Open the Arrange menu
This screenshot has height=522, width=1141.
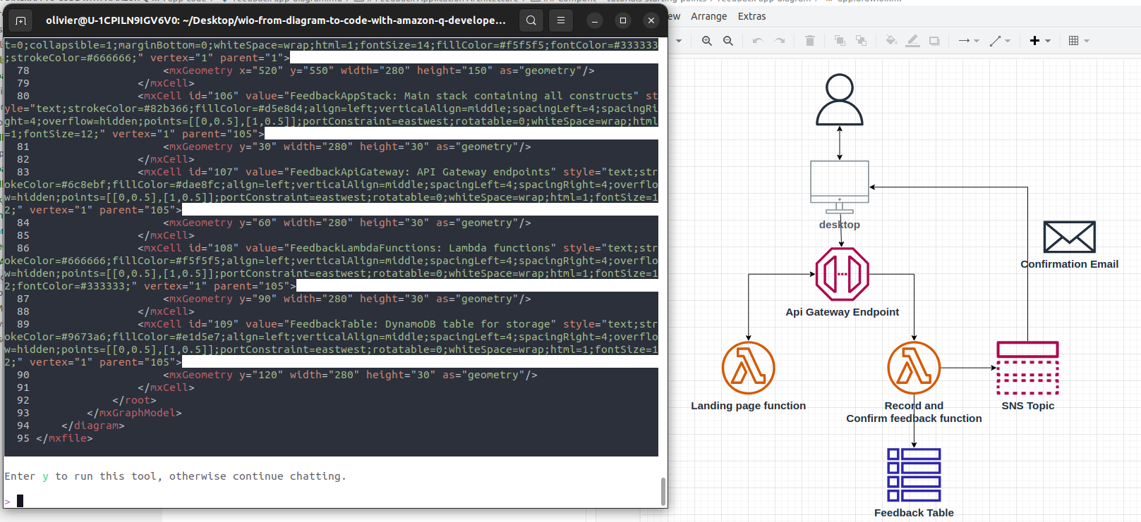click(x=708, y=16)
